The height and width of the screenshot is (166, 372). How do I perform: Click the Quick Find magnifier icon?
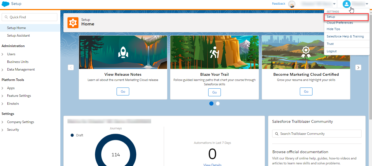point(6,17)
